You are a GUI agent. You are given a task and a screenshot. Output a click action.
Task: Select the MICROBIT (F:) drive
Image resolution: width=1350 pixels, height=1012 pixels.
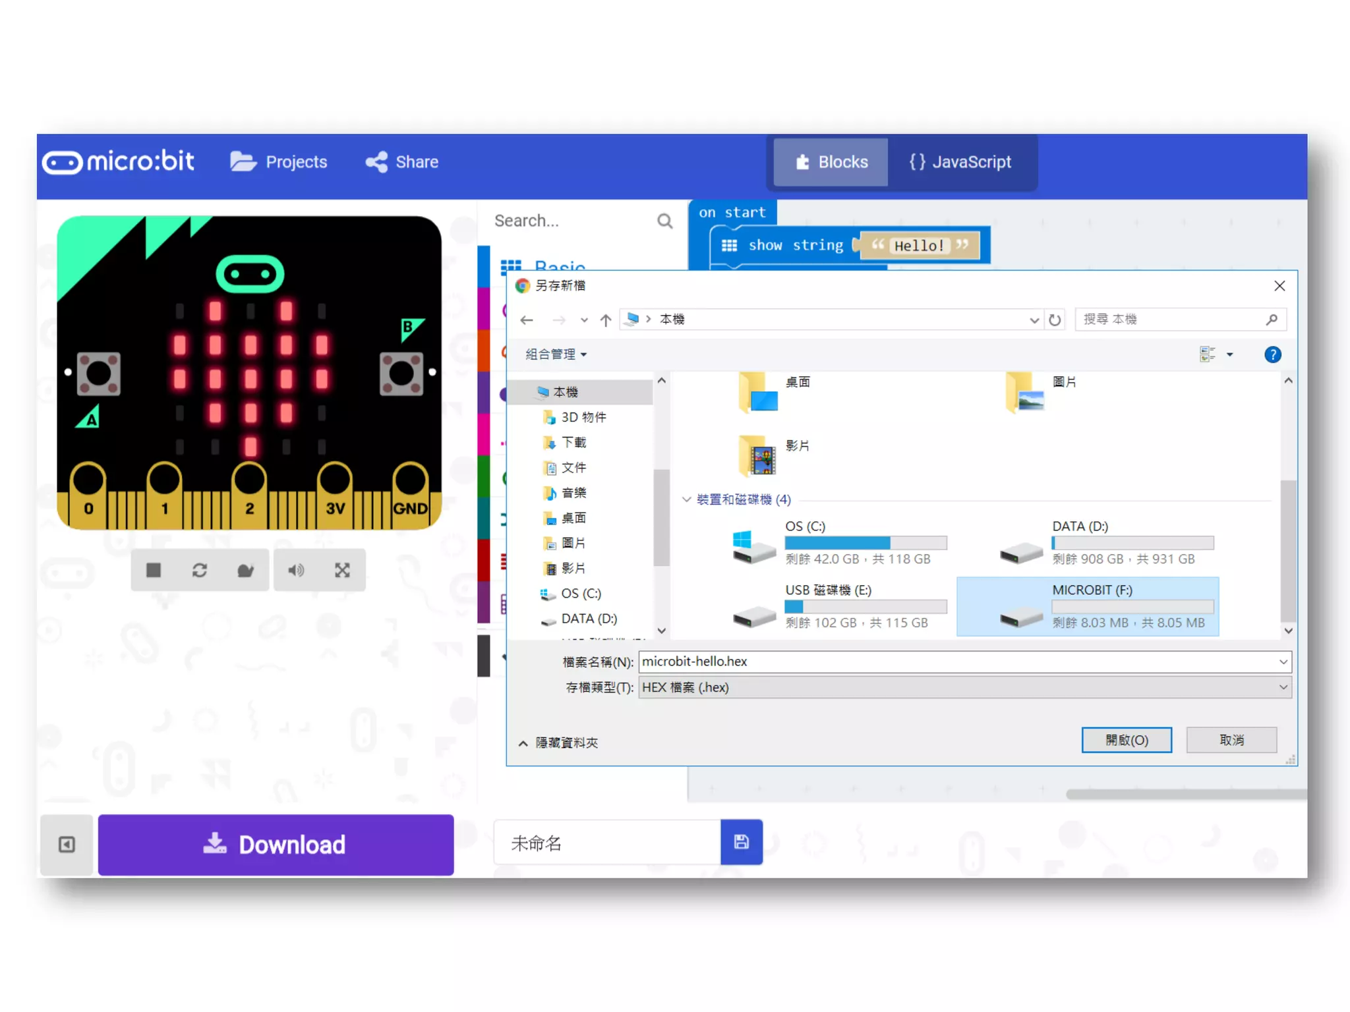coord(1088,606)
